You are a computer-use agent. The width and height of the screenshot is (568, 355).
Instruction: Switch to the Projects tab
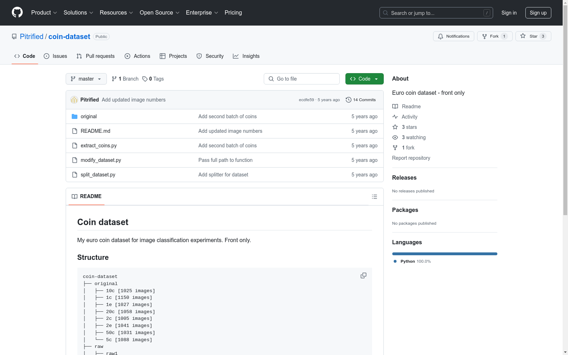173,56
